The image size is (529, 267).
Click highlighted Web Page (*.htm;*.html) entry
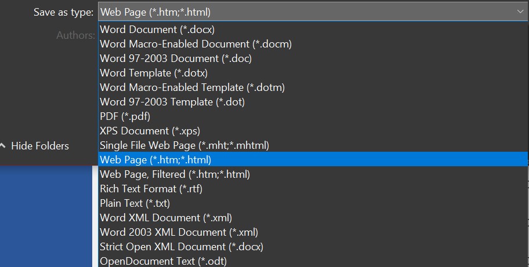coord(155,159)
